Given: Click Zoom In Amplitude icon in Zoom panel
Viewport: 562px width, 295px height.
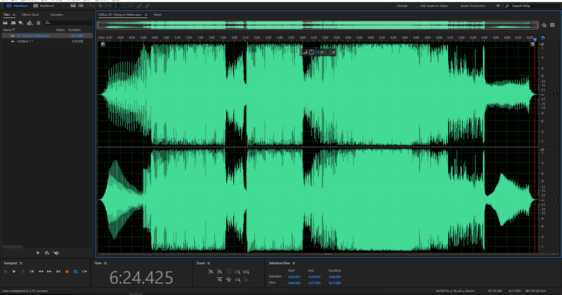Looking at the screenshot, I should (211, 272).
